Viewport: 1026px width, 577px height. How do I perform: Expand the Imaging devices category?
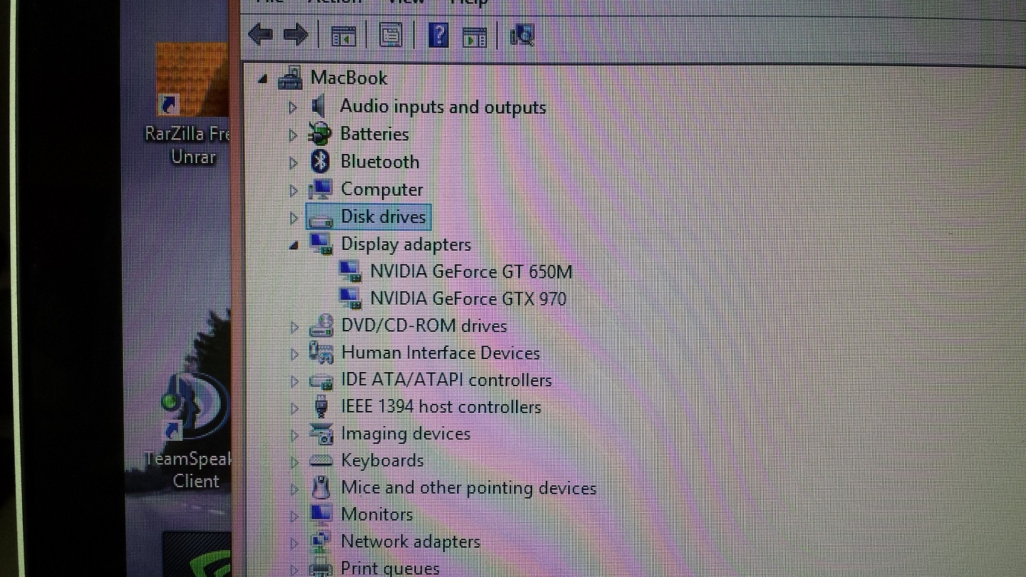(x=294, y=435)
